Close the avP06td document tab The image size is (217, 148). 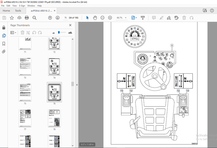tap(55, 11)
